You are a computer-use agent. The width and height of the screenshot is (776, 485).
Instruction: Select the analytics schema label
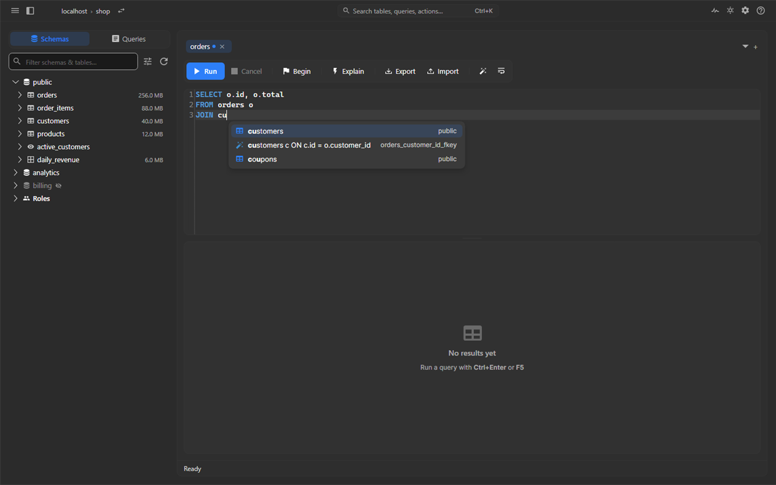(46, 173)
